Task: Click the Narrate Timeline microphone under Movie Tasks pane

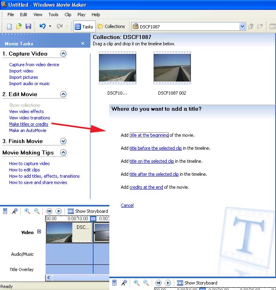Action: [15, 211]
